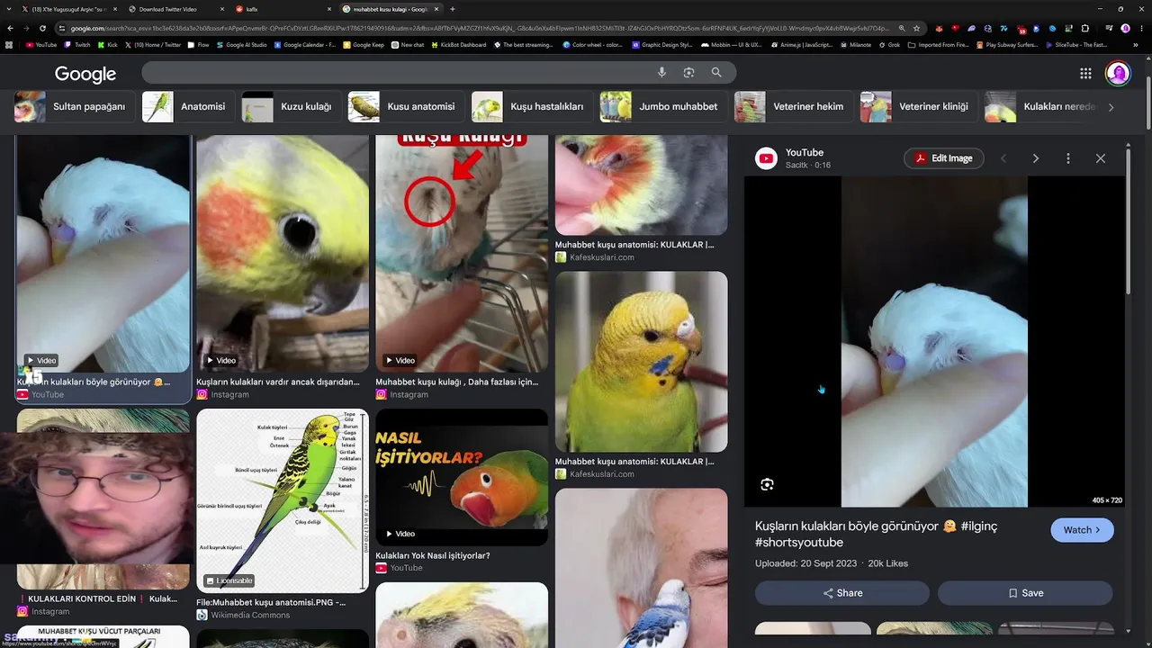This screenshot has width=1152, height=648.
Task: Apply the Veteriner kliniği filter chip
Action: (919, 106)
